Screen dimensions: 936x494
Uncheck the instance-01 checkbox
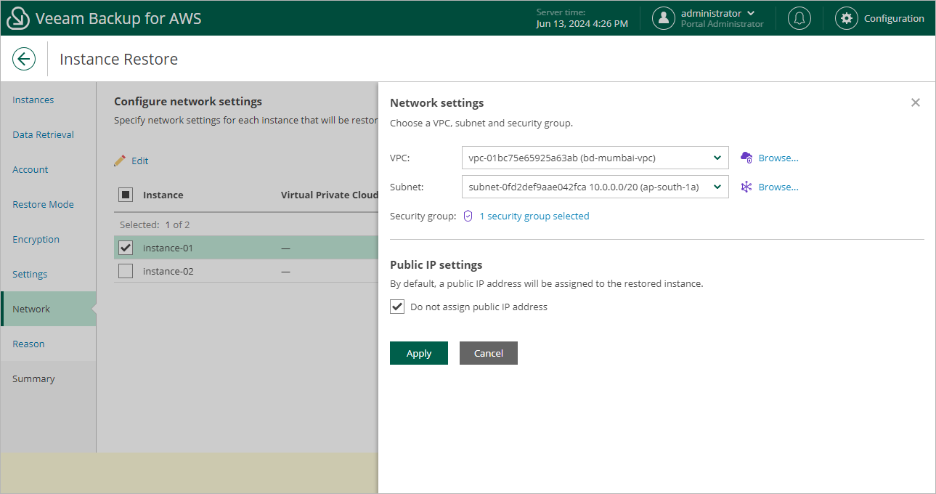[x=126, y=248]
